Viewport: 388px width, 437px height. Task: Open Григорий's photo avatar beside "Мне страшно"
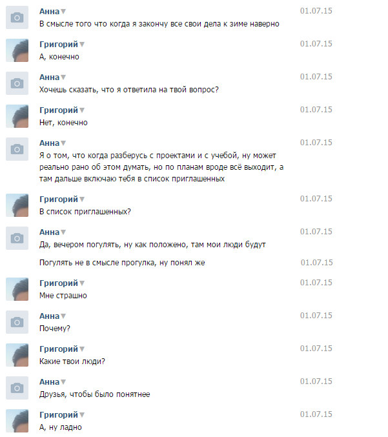click(x=17, y=289)
